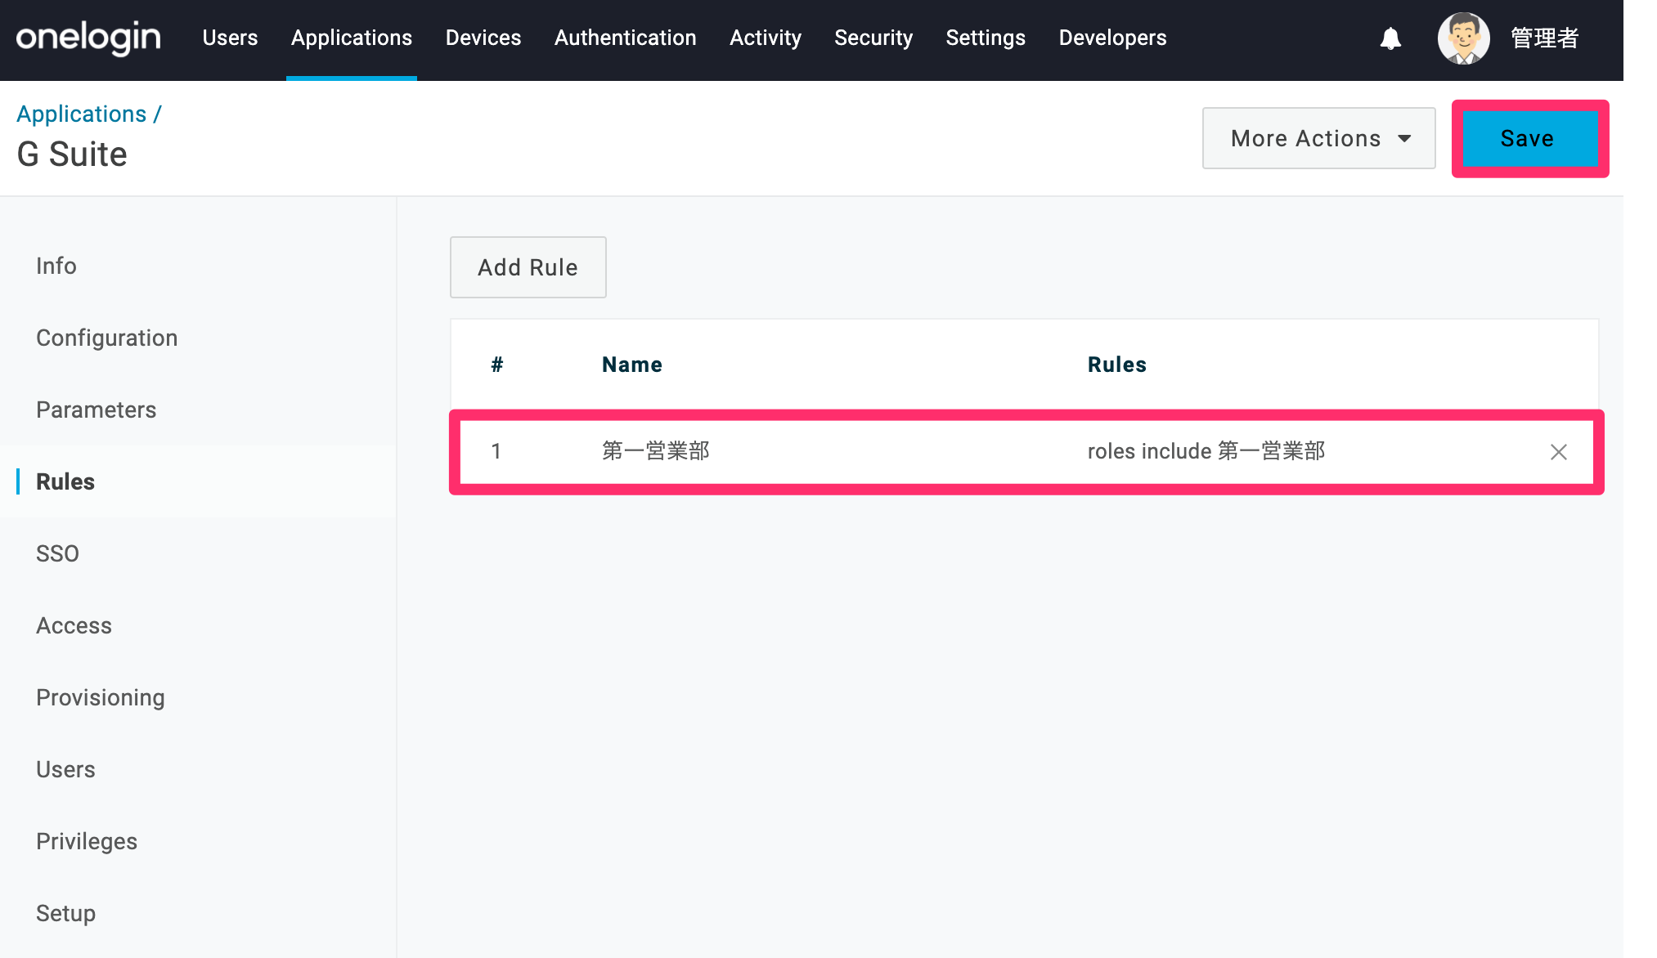Open the Settings menu
The image size is (1657, 958).
click(986, 38)
